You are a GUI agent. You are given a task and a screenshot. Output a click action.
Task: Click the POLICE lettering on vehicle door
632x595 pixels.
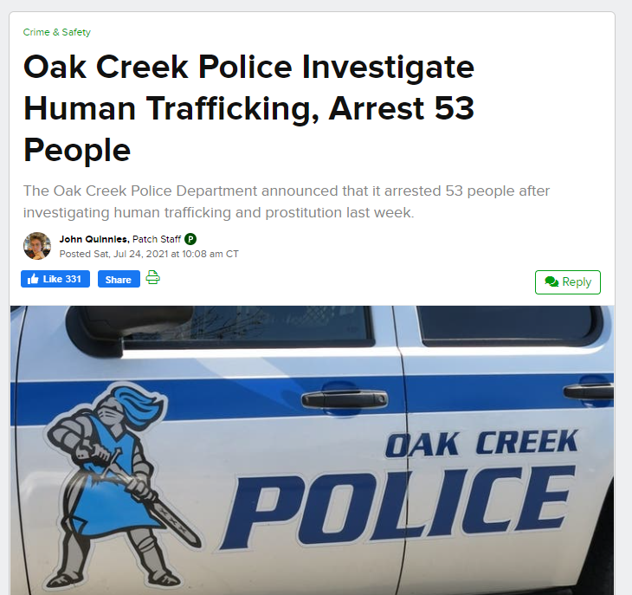pos(397,508)
